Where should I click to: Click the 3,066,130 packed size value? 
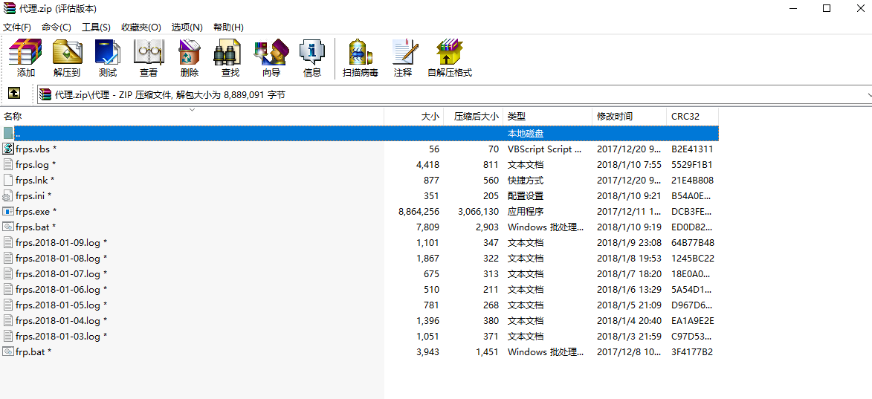pos(478,212)
